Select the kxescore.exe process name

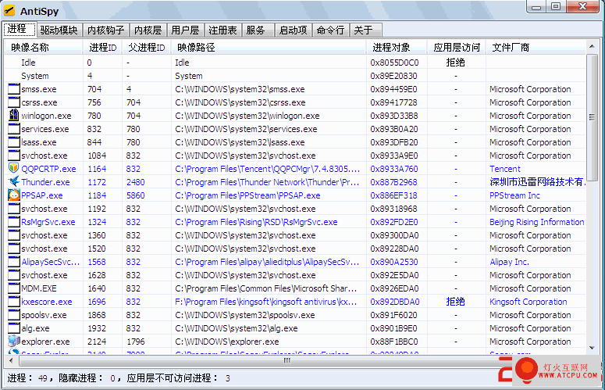tap(47, 302)
